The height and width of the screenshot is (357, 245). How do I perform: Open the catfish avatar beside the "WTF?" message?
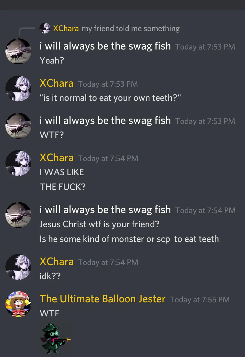coord(18,126)
